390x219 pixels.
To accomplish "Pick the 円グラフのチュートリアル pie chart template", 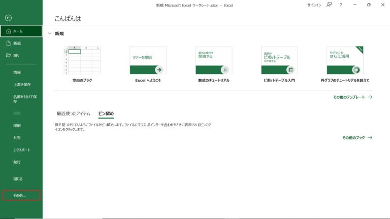I will pos(345,61).
